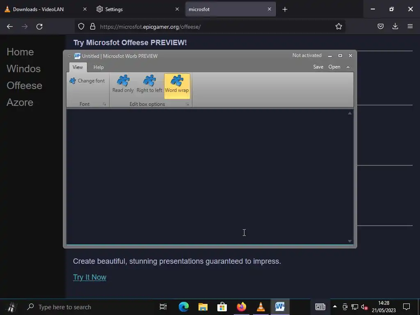Toggle Right to left text direction
The height and width of the screenshot is (315, 420).
click(x=149, y=84)
